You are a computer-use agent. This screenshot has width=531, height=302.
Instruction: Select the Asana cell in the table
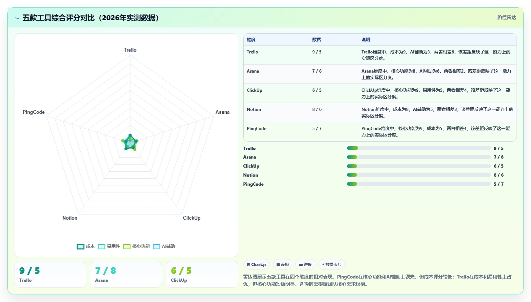(253, 71)
